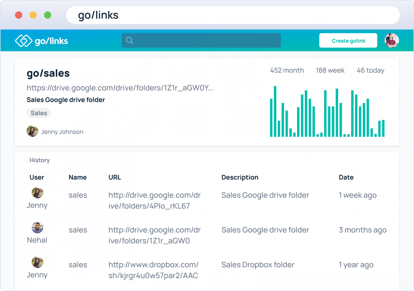Click Jenny's avatar in the first history row
This screenshot has width=414, height=291.
37,192
